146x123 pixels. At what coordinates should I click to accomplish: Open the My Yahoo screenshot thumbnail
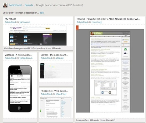click(x=38, y=35)
